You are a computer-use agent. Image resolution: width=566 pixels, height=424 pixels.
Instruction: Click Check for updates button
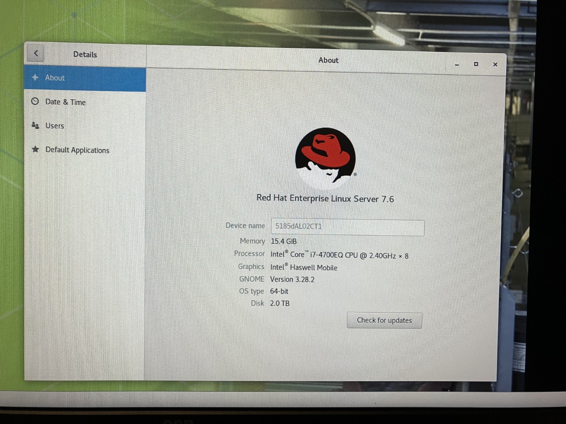pyautogui.click(x=384, y=320)
